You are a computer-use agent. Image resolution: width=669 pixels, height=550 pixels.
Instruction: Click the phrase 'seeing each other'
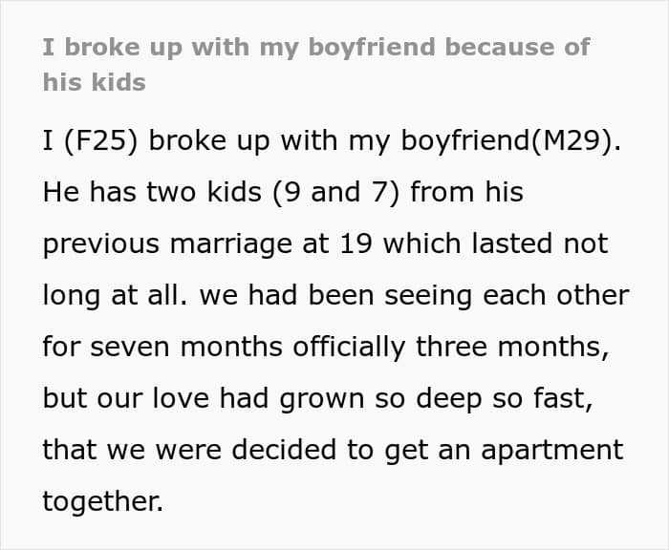pos(507,295)
